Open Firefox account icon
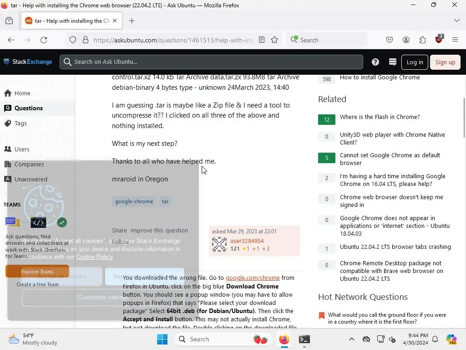The height and width of the screenshot is (350, 466). pos(406,40)
